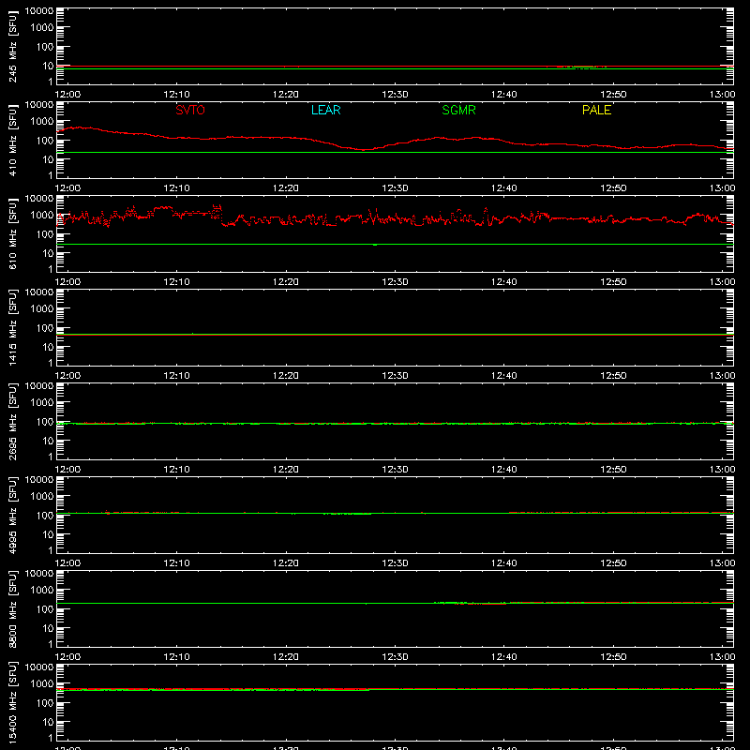Select the 245 MHz [SFU] axis title
Viewport: 750px width, 750px height.
(x=12, y=47)
